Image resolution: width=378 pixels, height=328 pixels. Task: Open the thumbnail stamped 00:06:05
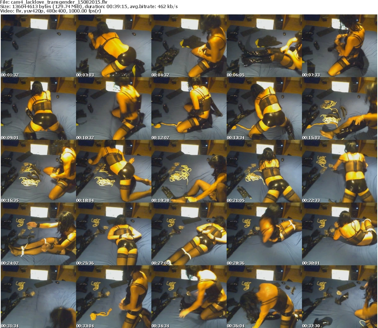(264, 46)
